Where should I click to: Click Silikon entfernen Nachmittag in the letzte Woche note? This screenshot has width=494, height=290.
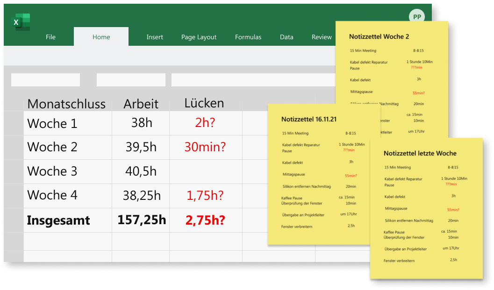tap(409, 221)
